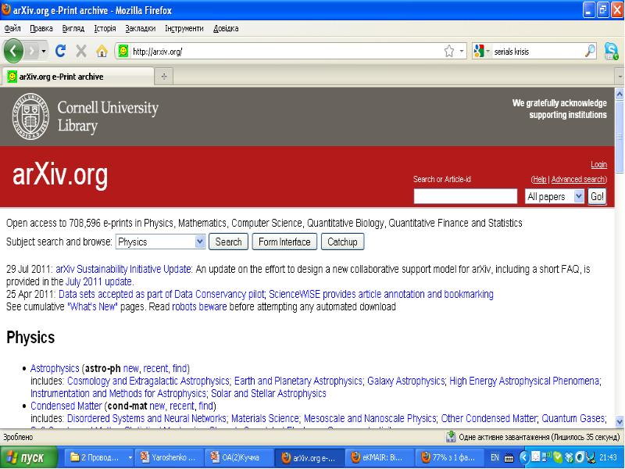Bookmark this page with the star icon
The image size is (625, 469).
[x=449, y=52]
